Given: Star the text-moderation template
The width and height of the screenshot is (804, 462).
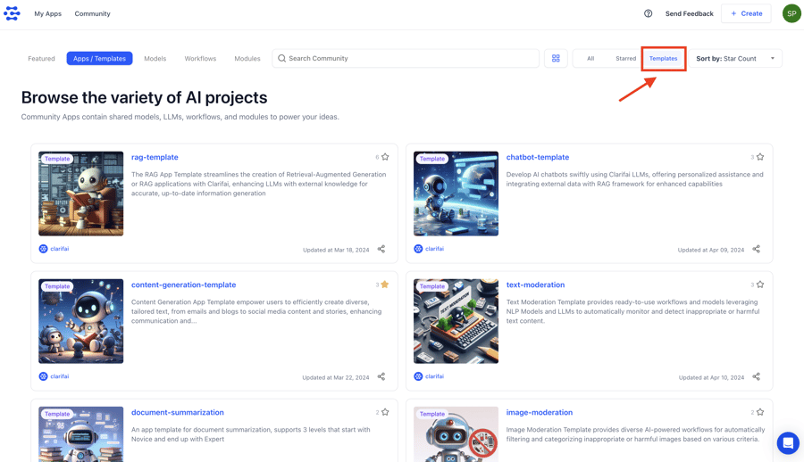Looking at the screenshot, I should 760,285.
